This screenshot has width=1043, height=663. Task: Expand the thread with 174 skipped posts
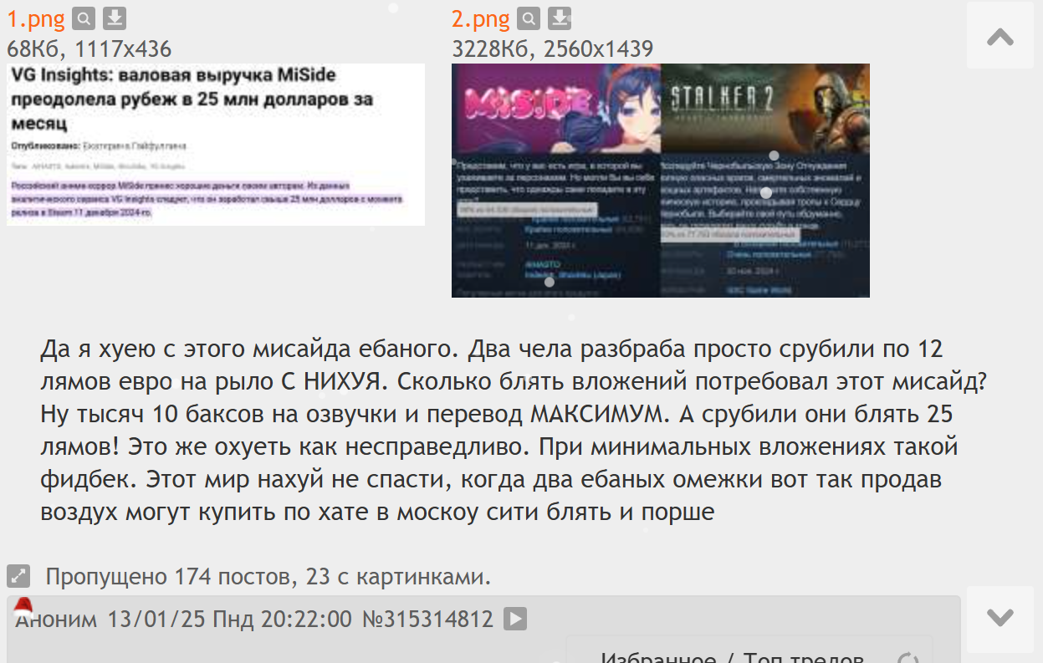(18, 576)
